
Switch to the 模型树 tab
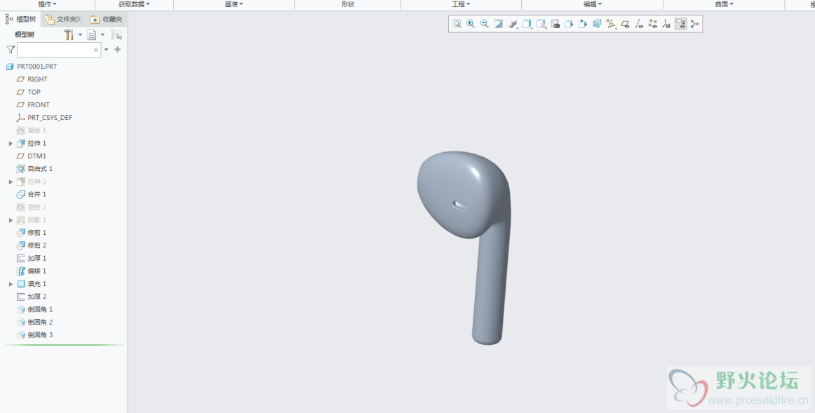21,19
